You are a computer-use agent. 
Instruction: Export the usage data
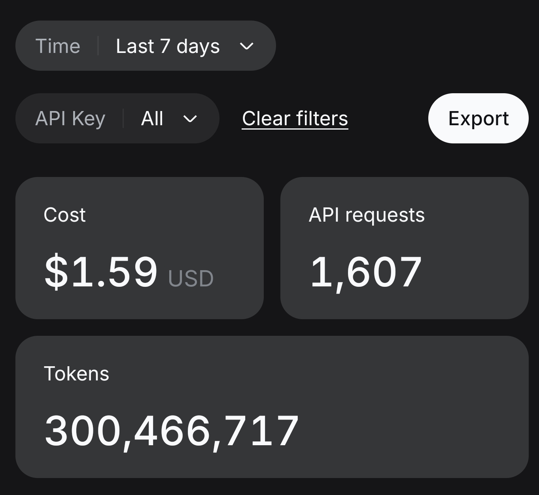478,118
